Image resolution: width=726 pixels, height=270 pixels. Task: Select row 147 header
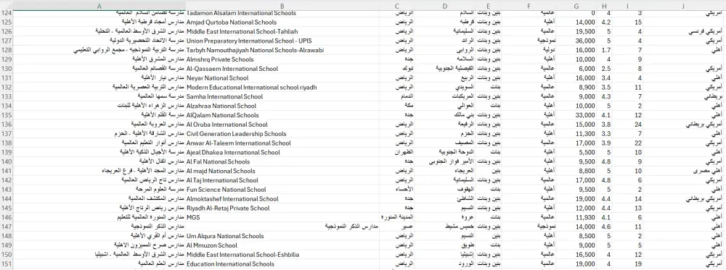click(7, 227)
